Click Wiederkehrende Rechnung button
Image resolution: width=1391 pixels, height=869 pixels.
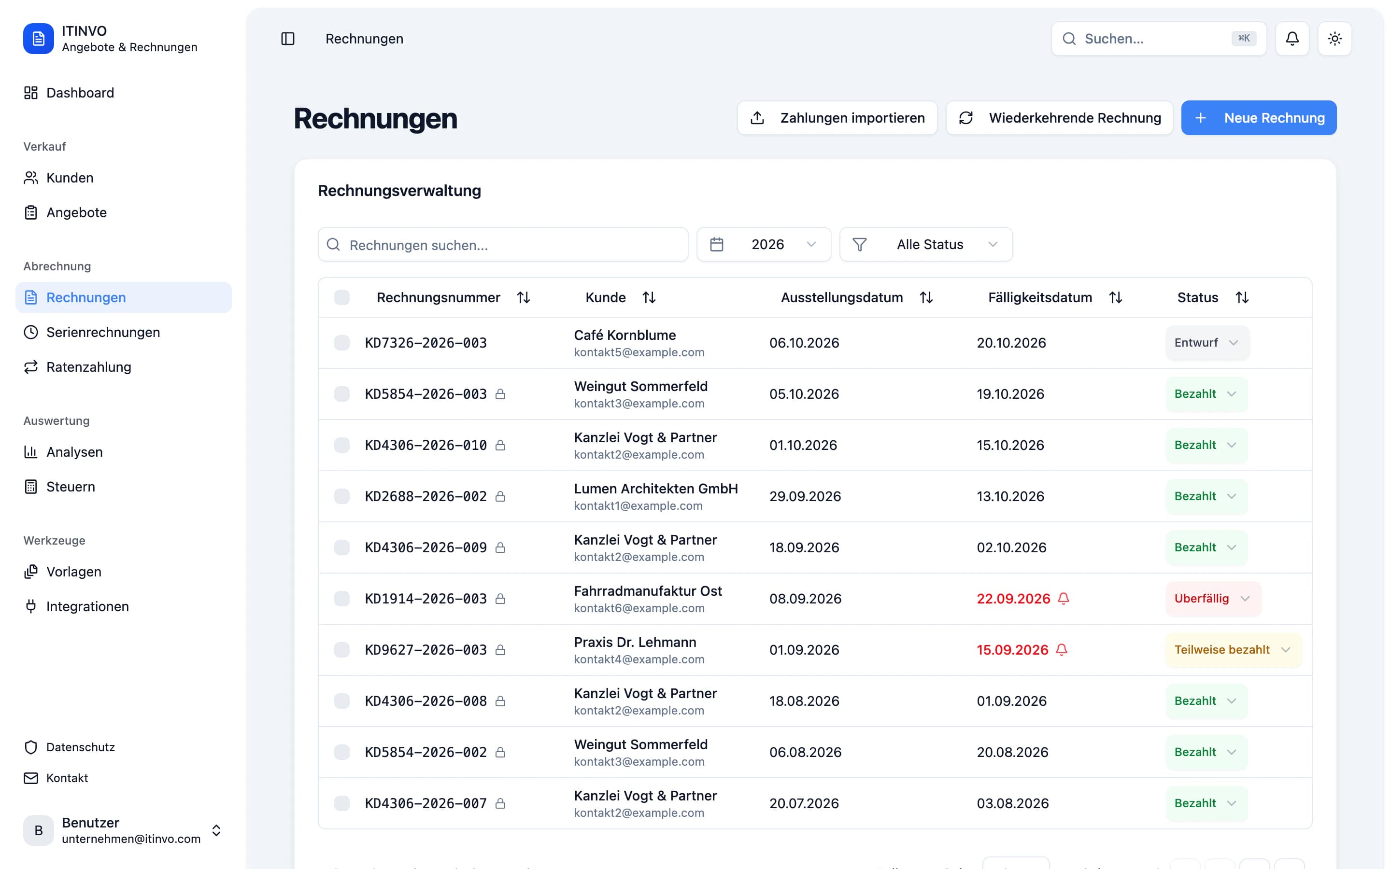click(1059, 118)
